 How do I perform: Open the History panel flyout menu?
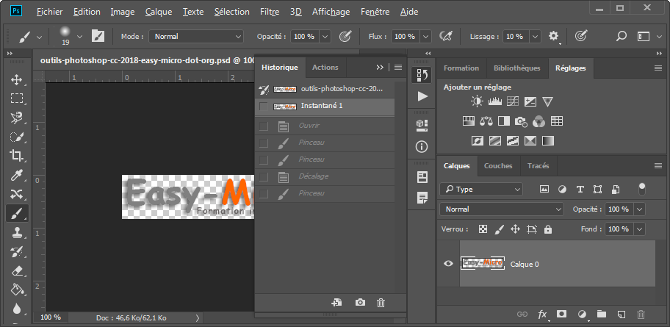click(x=398, y=67)
